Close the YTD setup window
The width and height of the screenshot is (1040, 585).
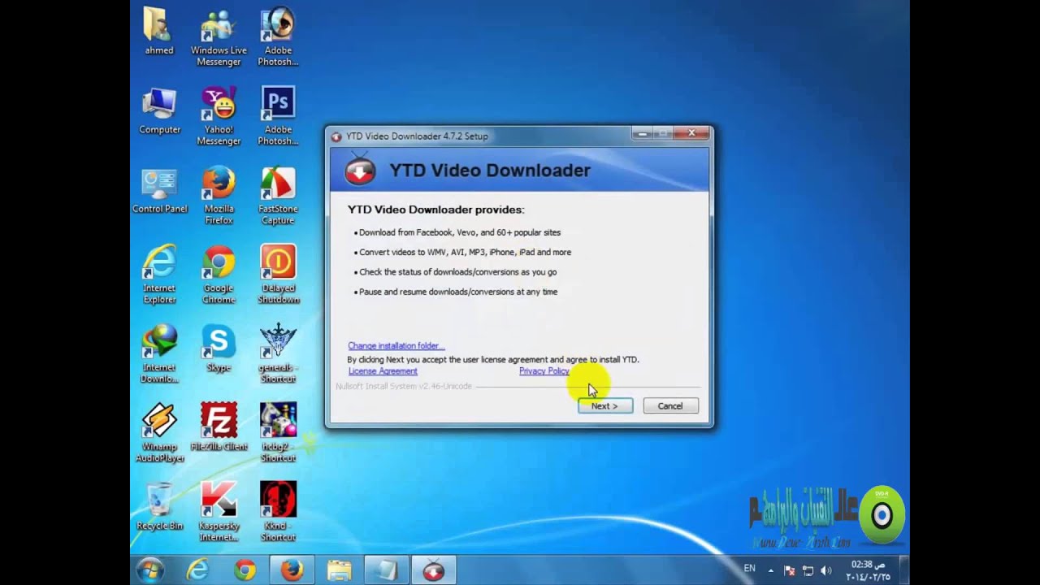[x=692, y=133]
